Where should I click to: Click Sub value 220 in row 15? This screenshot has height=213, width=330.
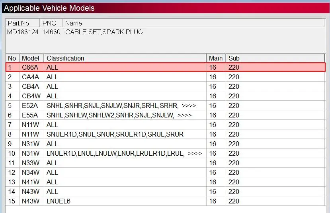[234, 201]
